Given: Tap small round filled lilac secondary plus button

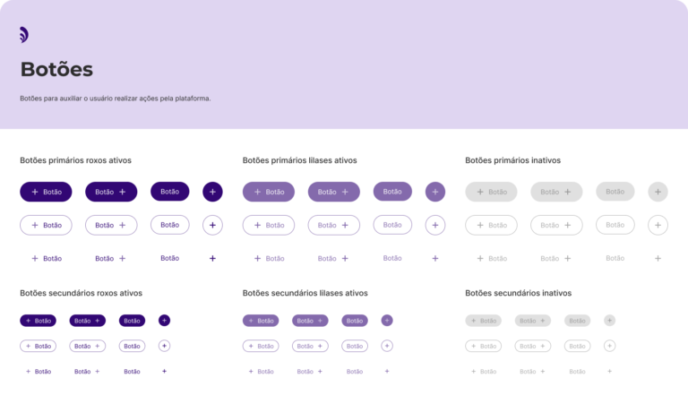Looking at the screenshot, I should click(x=387, y=321).
